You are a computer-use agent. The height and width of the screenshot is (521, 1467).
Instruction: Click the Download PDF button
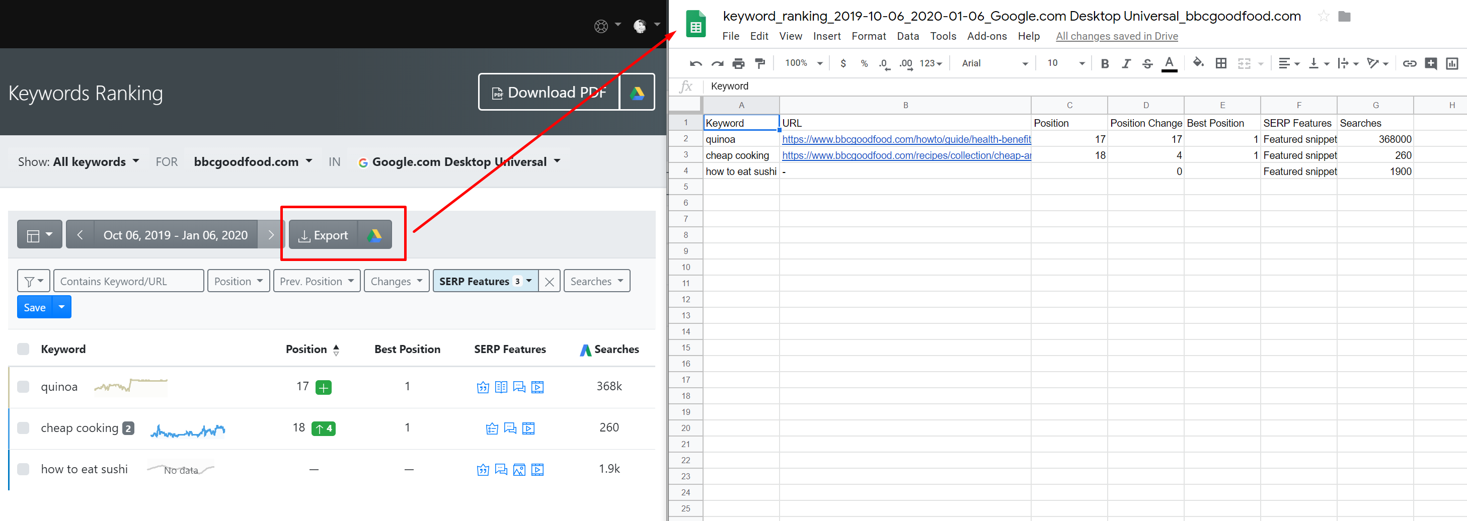click(549, 92)
